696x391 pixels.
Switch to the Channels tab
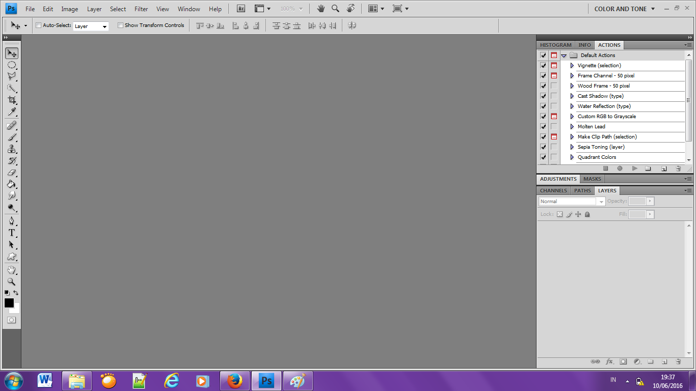(553, 190)
